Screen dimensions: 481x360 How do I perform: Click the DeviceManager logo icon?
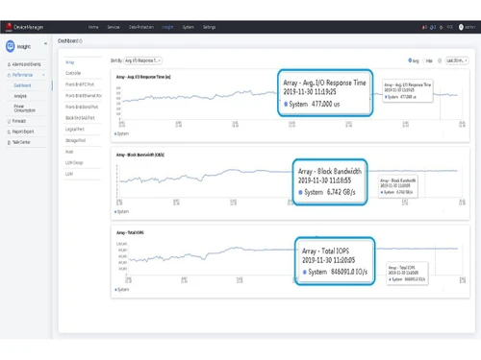9,27
